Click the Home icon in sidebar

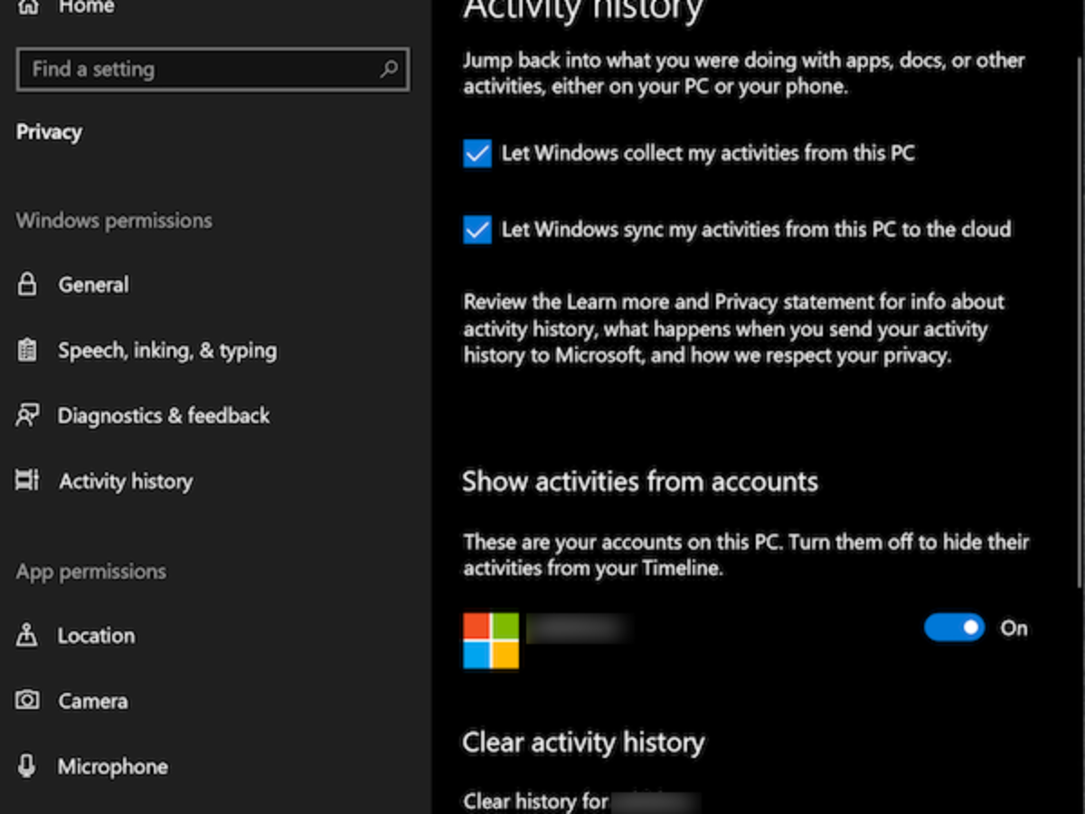coord(28,7)
